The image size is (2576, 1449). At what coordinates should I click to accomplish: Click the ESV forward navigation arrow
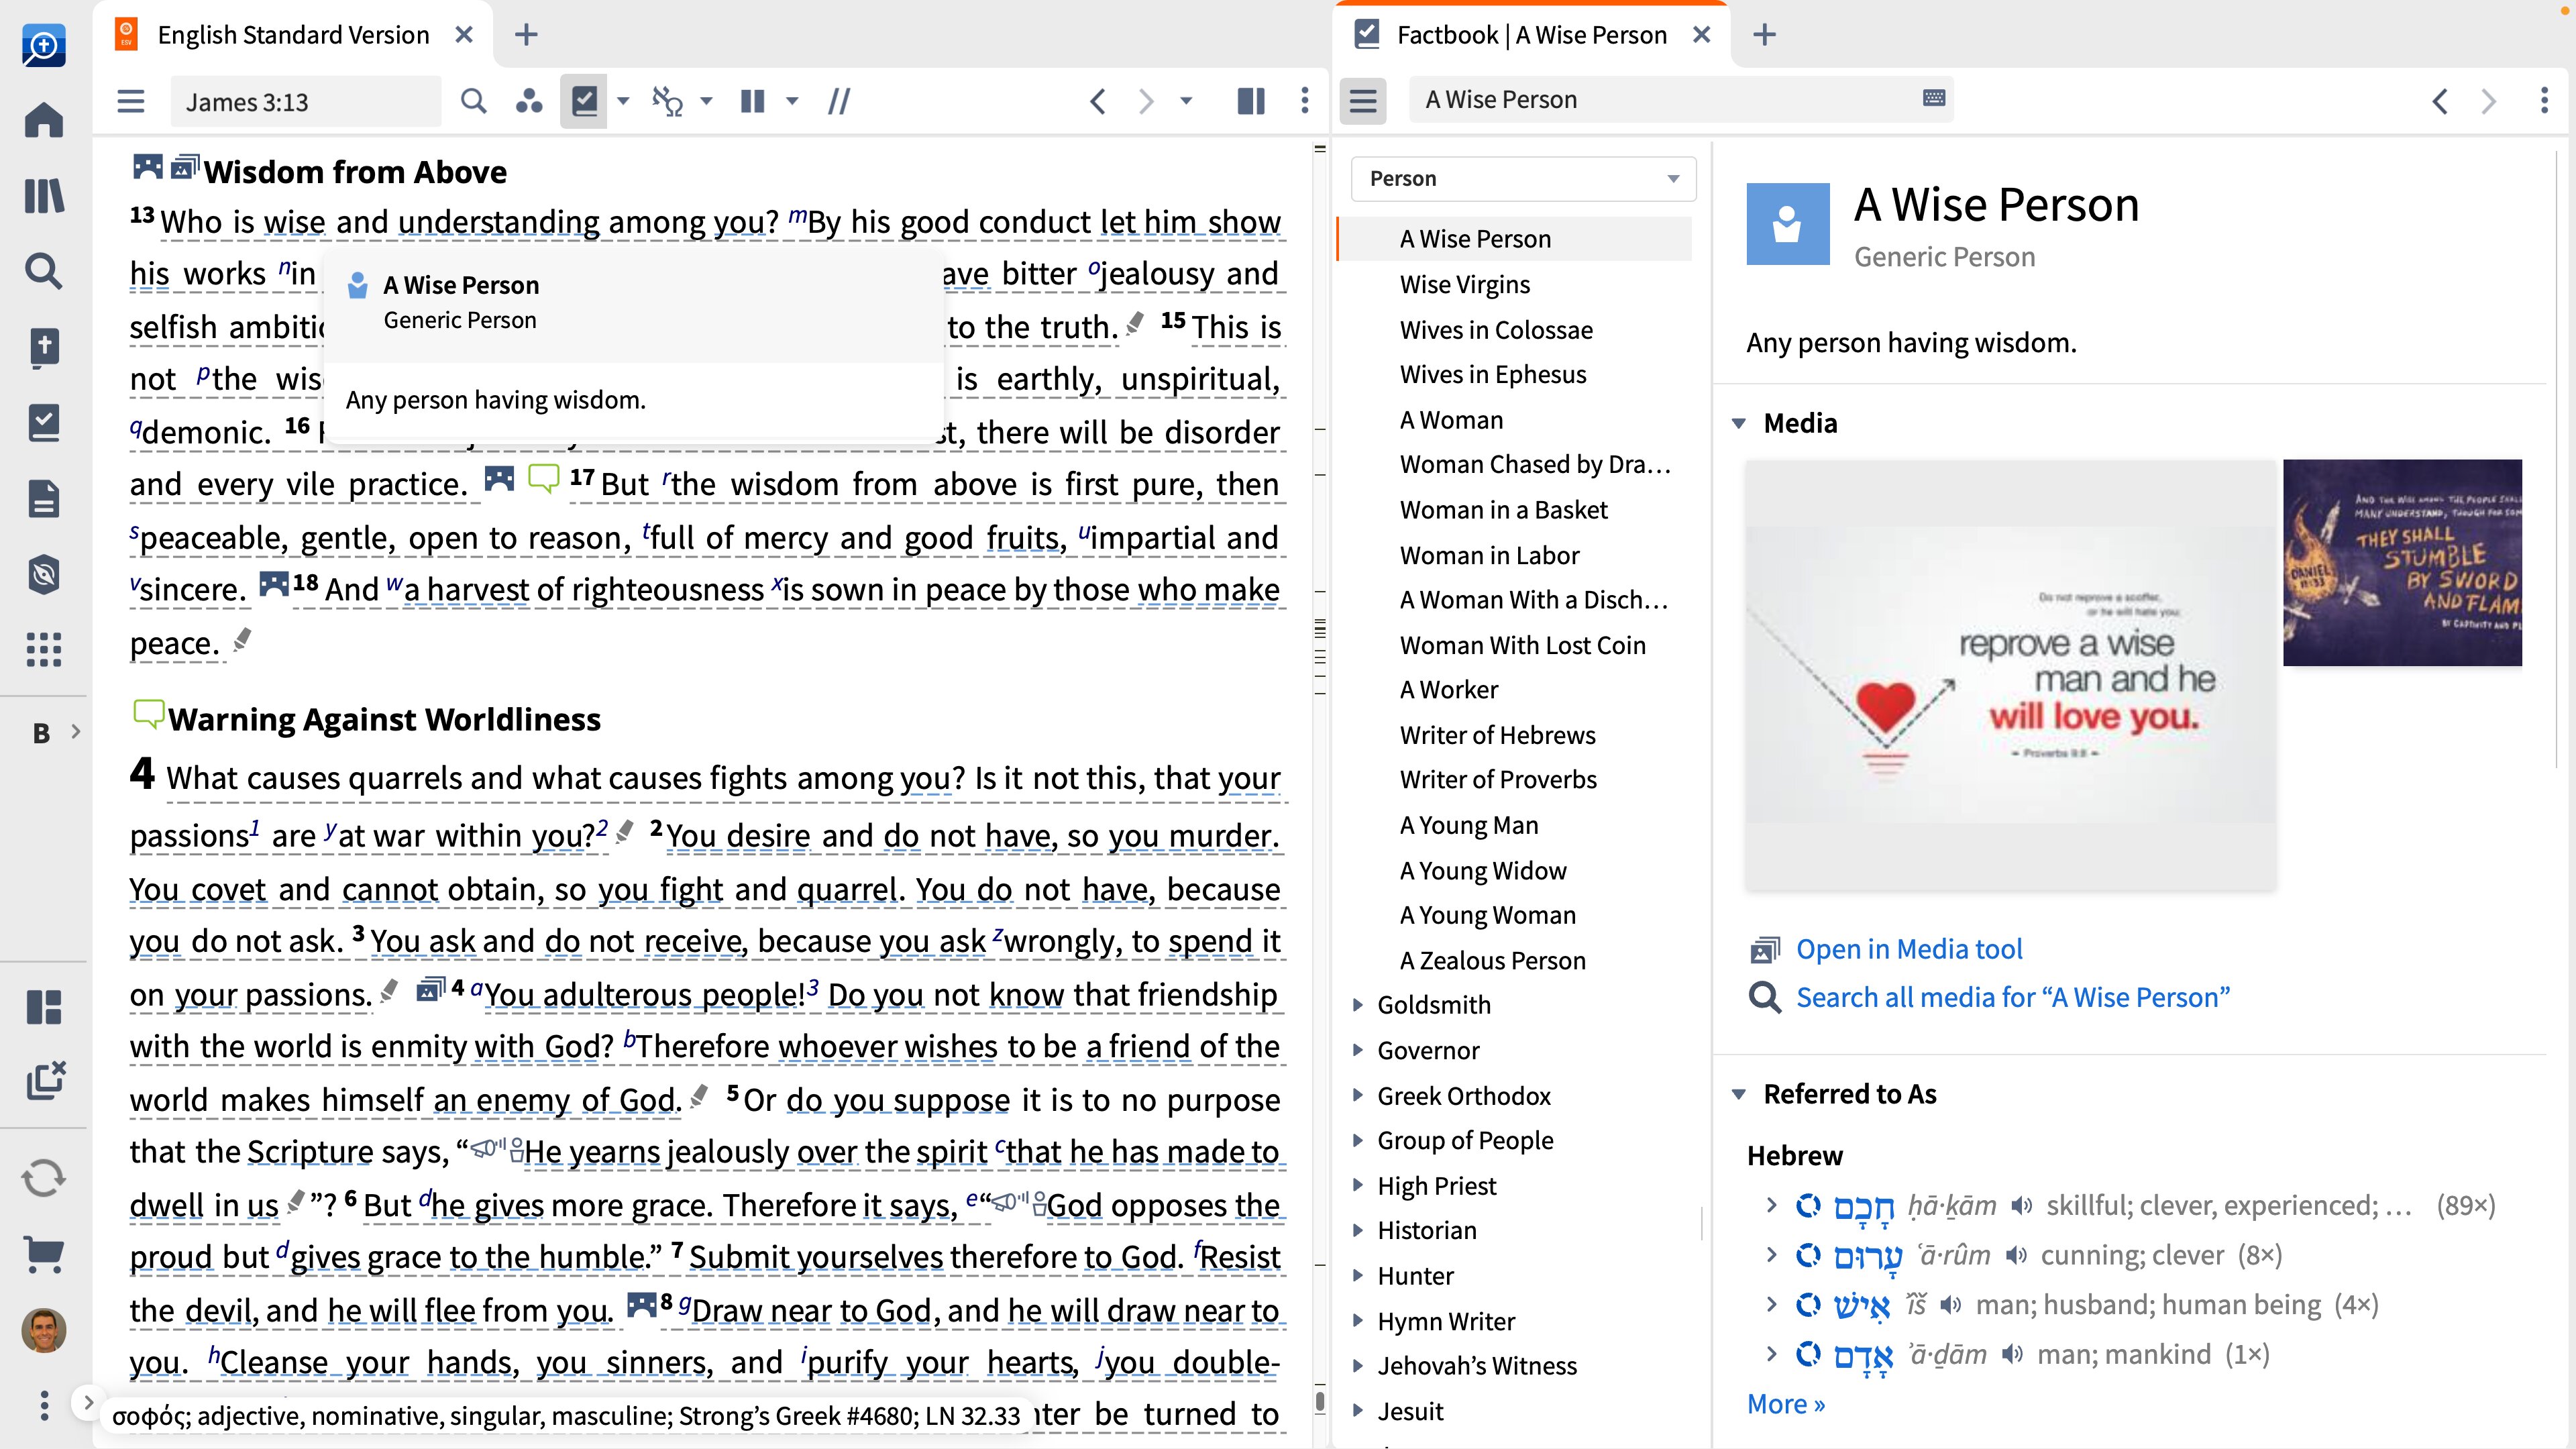pyautogui.click(x=1146, y=101)
